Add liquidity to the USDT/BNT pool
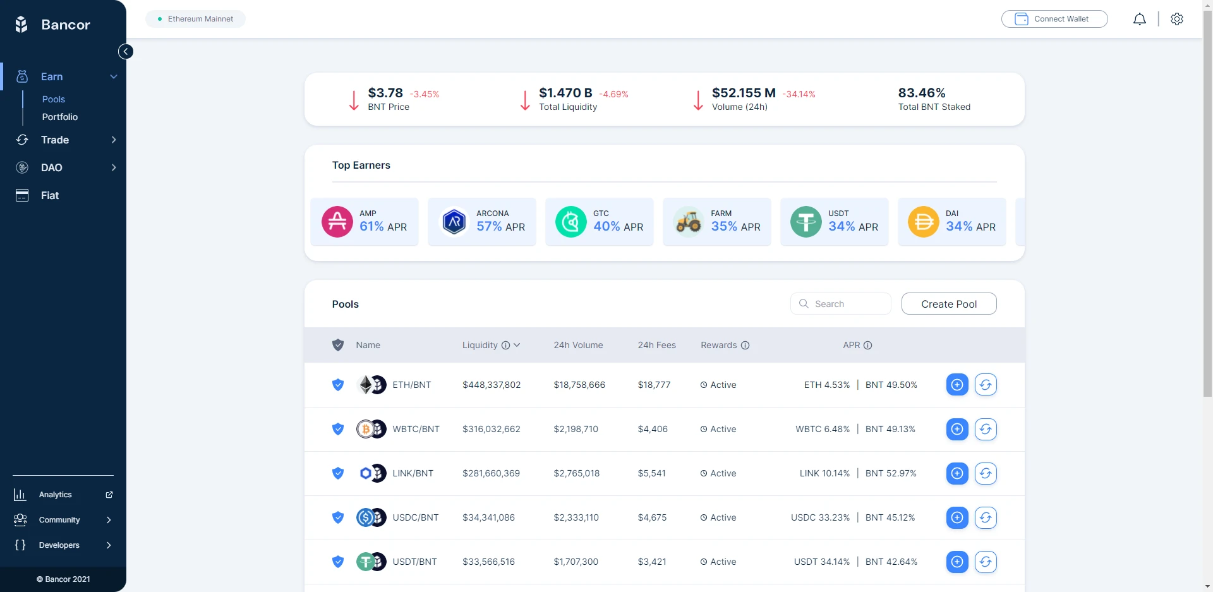The image size is (1213, 592). pos(957,562)
